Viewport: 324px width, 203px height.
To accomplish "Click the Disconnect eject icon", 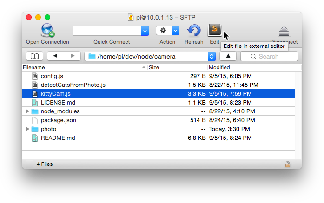I will coord(284,31).
